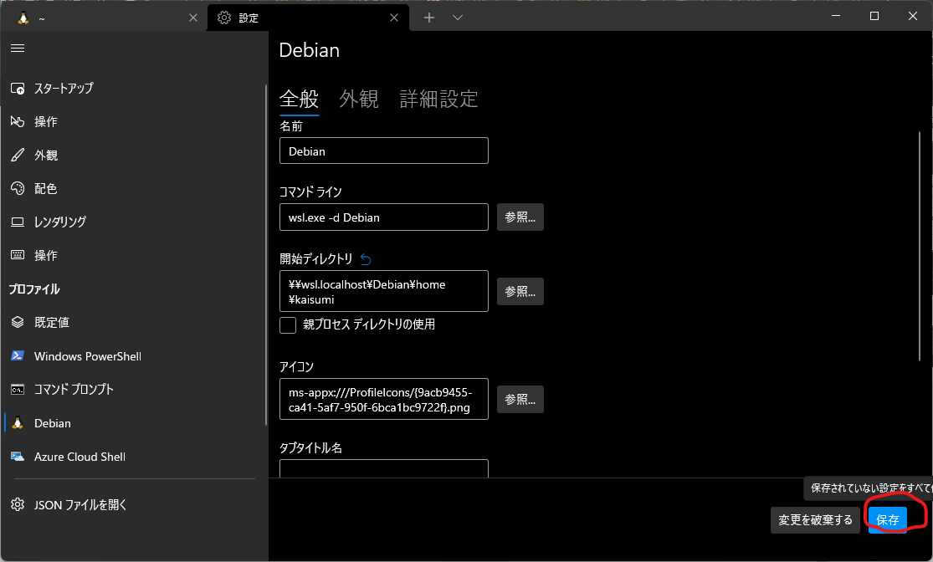Select the Windows PowerShell profile
The height and width of the screenshot is (562, 933).
[86, 355]
